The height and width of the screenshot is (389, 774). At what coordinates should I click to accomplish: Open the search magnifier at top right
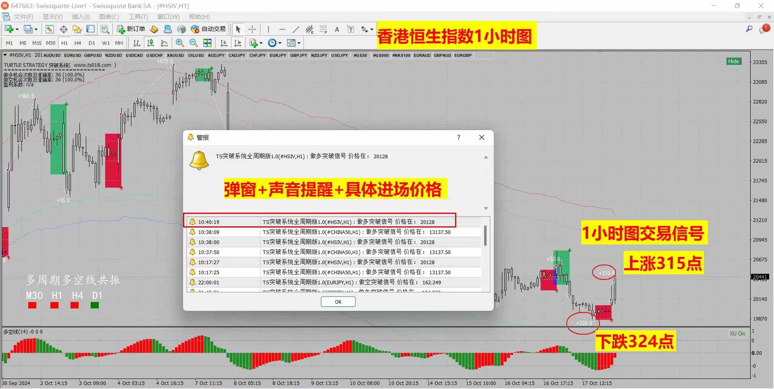pos(749,29)
